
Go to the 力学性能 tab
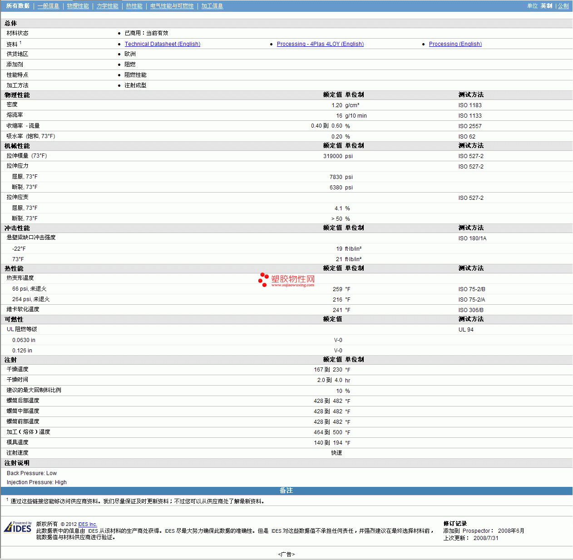[x=107, y=6]
